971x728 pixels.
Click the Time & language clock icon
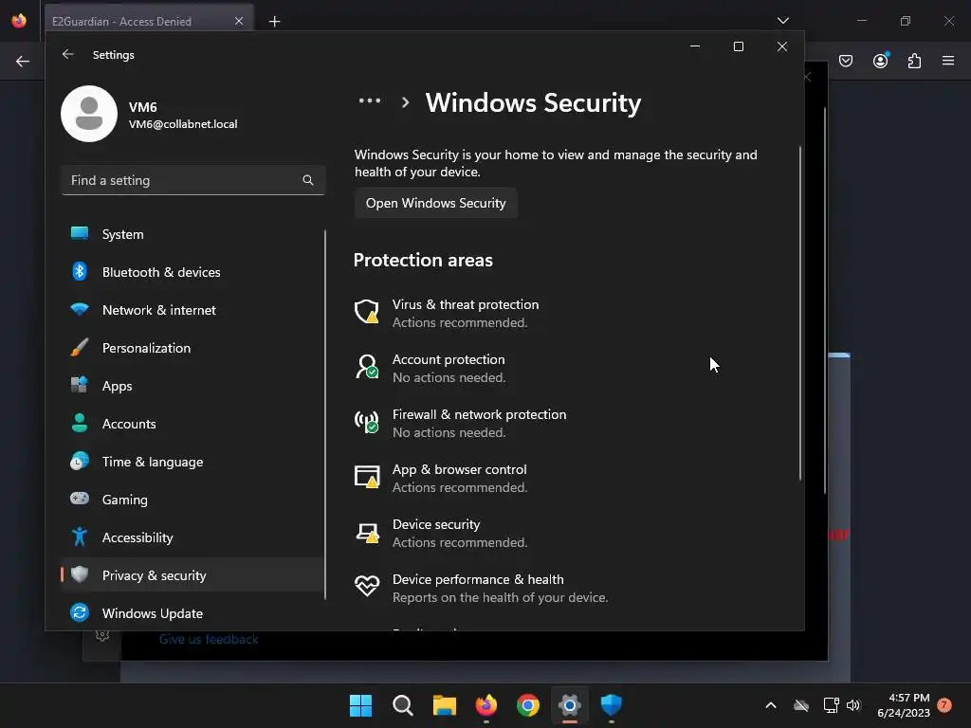(80, 462)
